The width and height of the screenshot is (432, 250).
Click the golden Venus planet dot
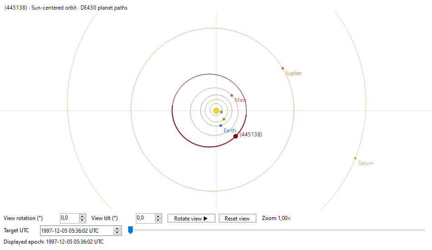[224, 119]
